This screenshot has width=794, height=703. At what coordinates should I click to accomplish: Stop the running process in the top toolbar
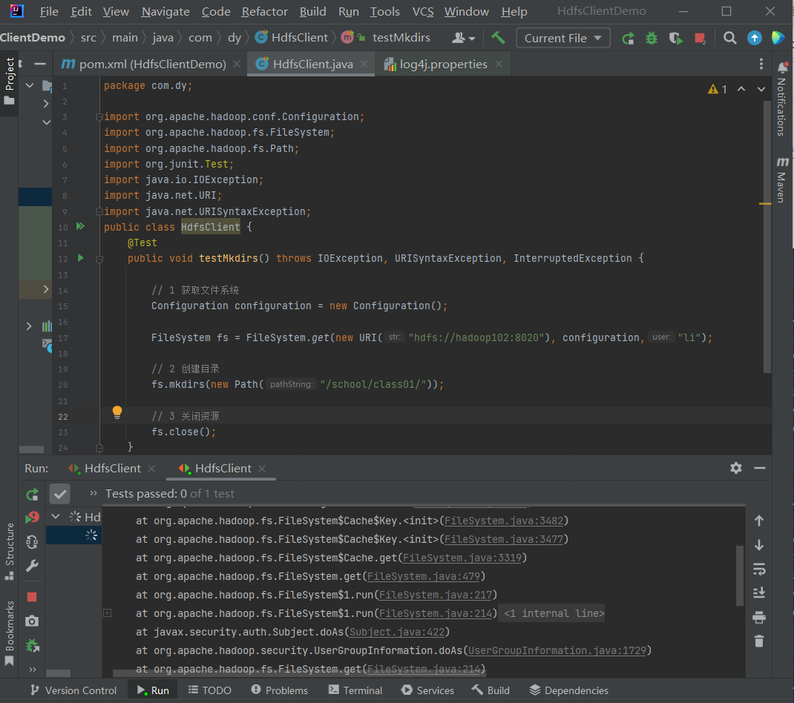(700, 38)
